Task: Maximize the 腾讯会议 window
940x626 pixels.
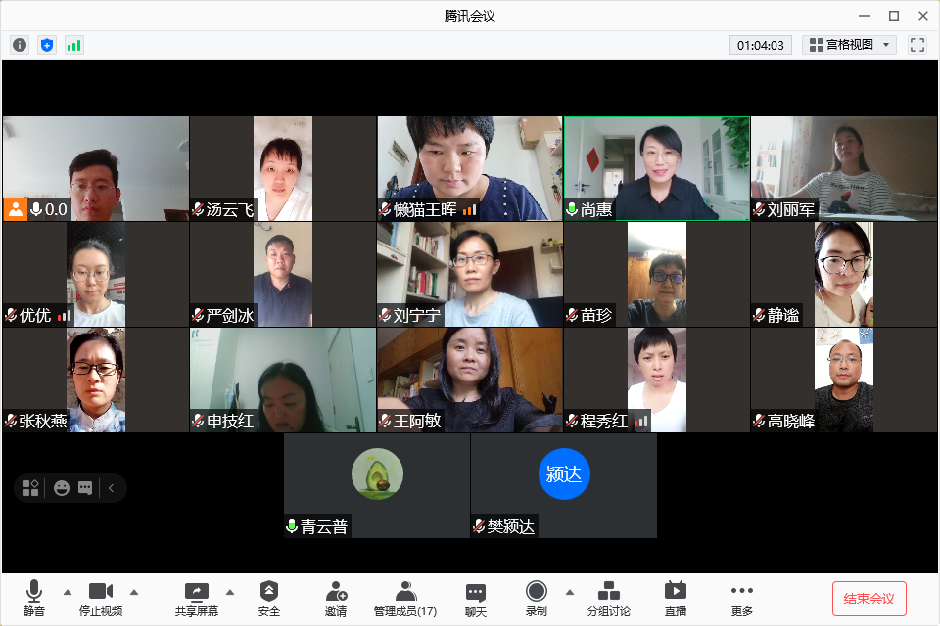Action: (894, 16)
